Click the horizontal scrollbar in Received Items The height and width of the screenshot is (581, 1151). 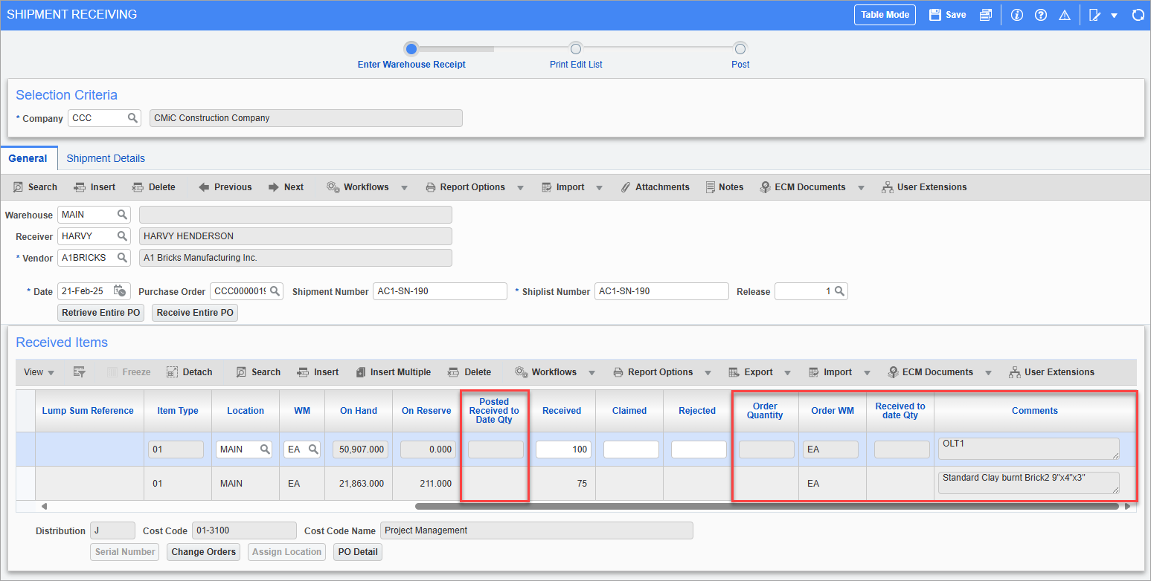click(766, 506)
